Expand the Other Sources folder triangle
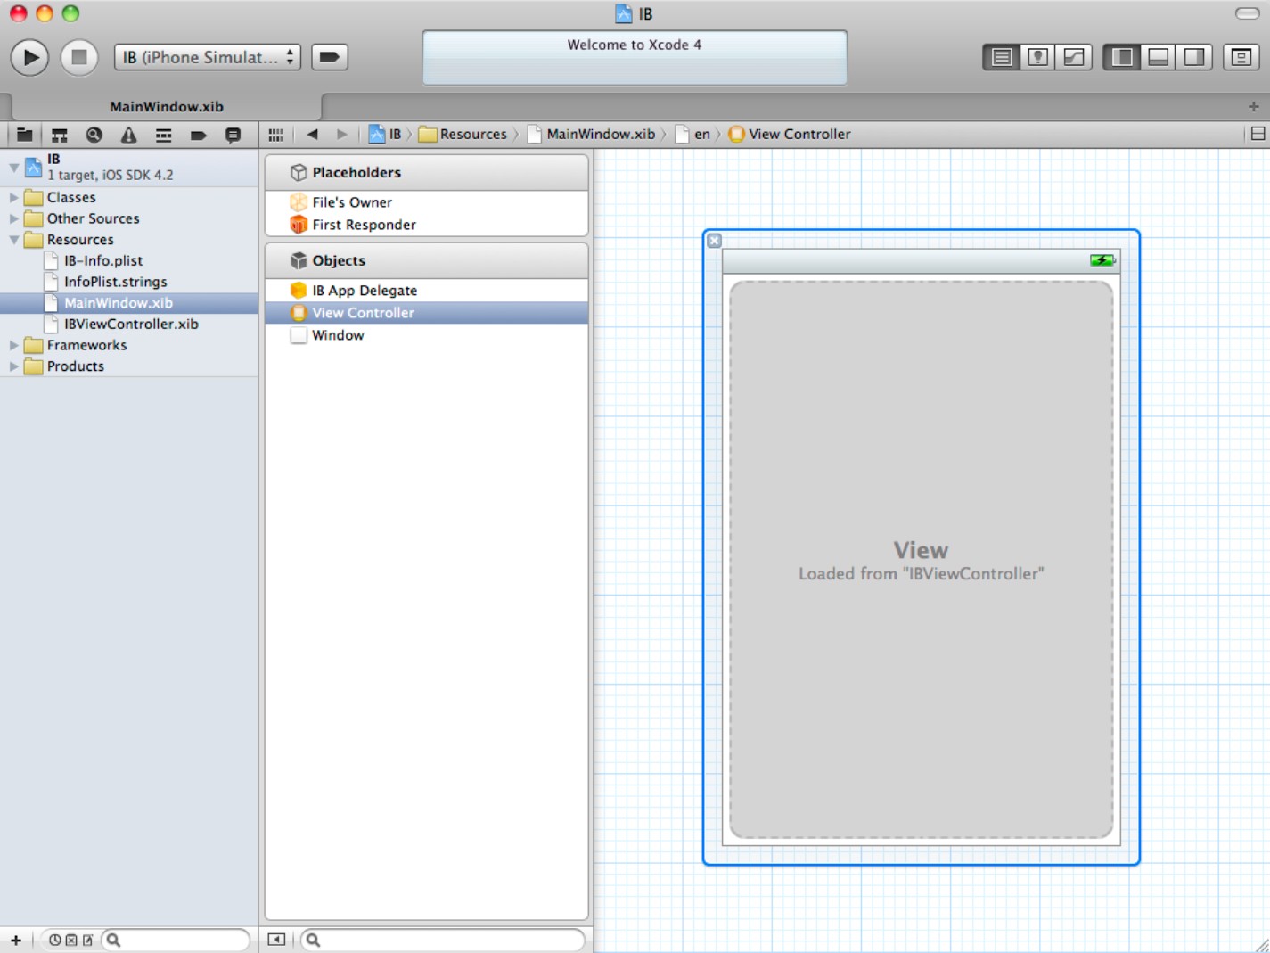 (x=13, y=218)
